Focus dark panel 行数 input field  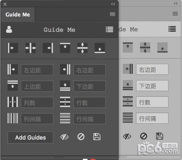[x=89, y=102]
